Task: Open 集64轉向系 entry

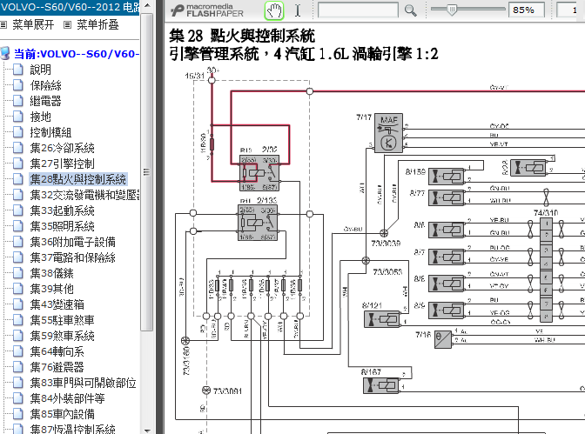Action: coord(57,351)
